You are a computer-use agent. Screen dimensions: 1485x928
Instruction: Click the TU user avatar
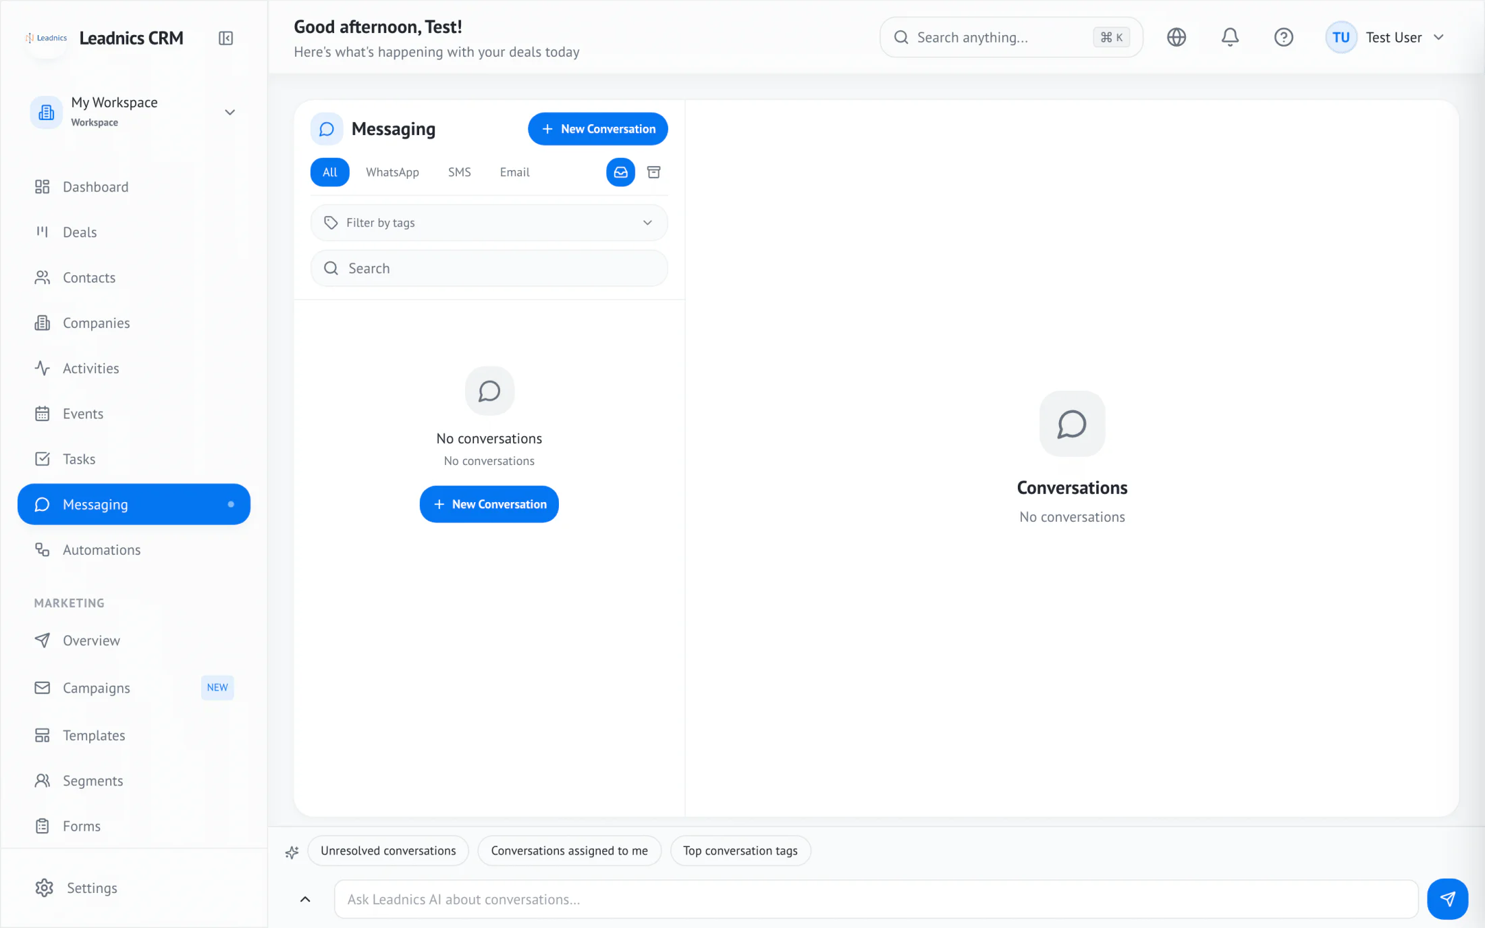pos(1341,37)
